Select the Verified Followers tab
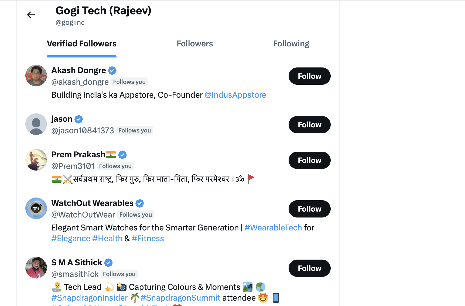 pyautogui.click(x=81, y=44)
